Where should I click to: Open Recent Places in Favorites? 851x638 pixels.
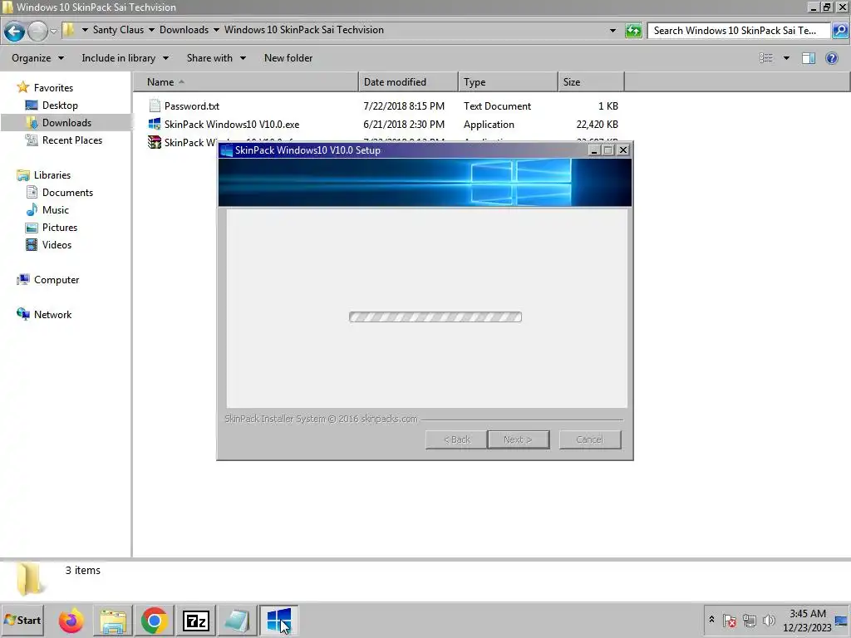pos(72,140)
